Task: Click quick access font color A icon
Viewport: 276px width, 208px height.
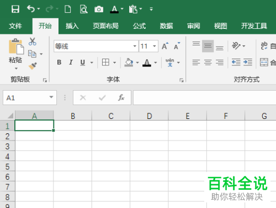Action: tap(114, 9)
